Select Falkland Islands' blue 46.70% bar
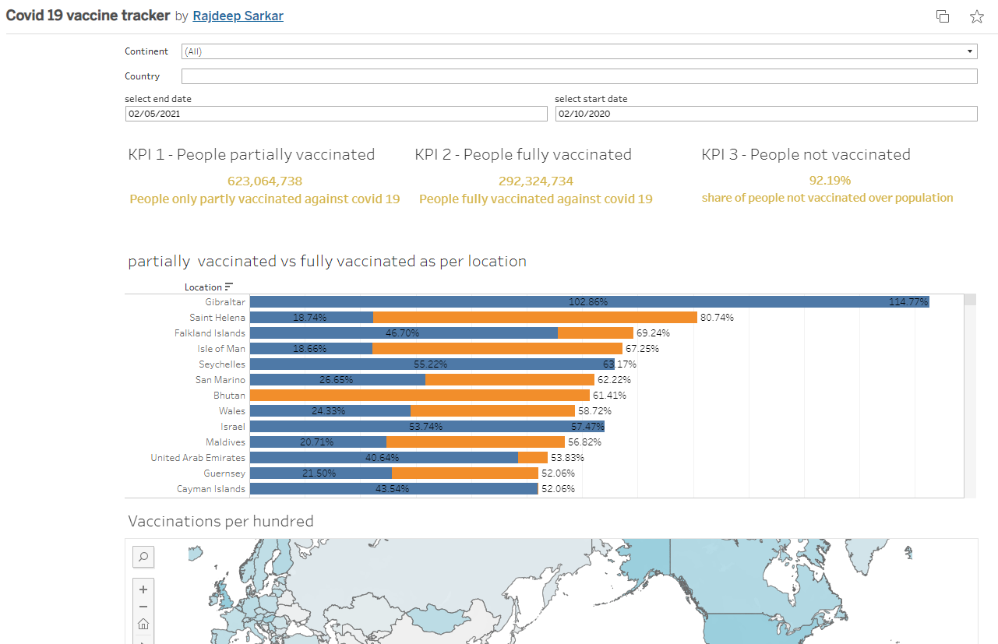 [x=404, y=333]
